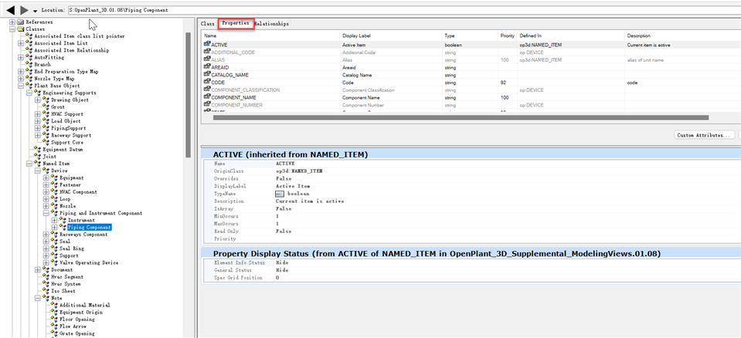
Task: Click the Flow Arrow class icon
Action: click(x=55, y=326)
